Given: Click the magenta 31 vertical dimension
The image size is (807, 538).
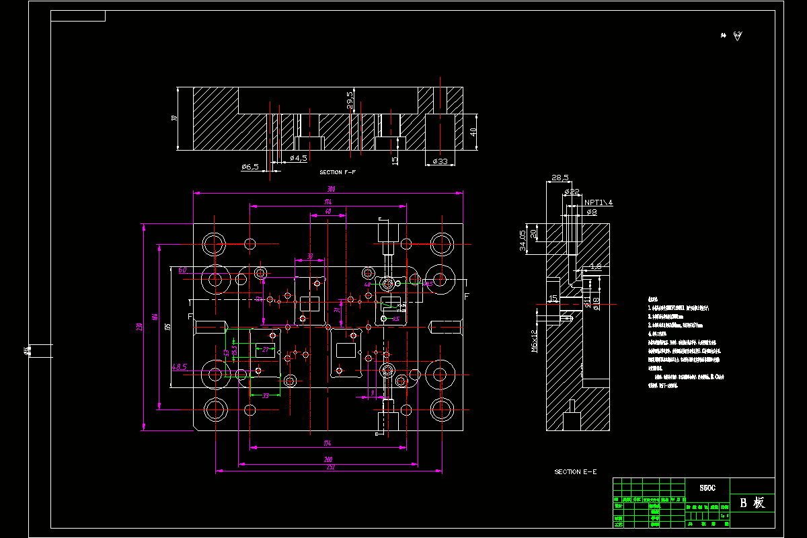Looking at the screenshot, I should coord(337,310).
